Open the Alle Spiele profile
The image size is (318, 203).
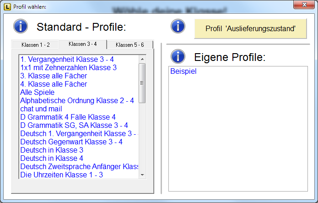click(38, 92)
